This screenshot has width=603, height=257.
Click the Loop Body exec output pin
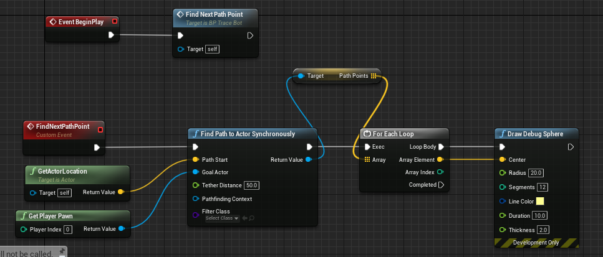(x=441, y=147)
